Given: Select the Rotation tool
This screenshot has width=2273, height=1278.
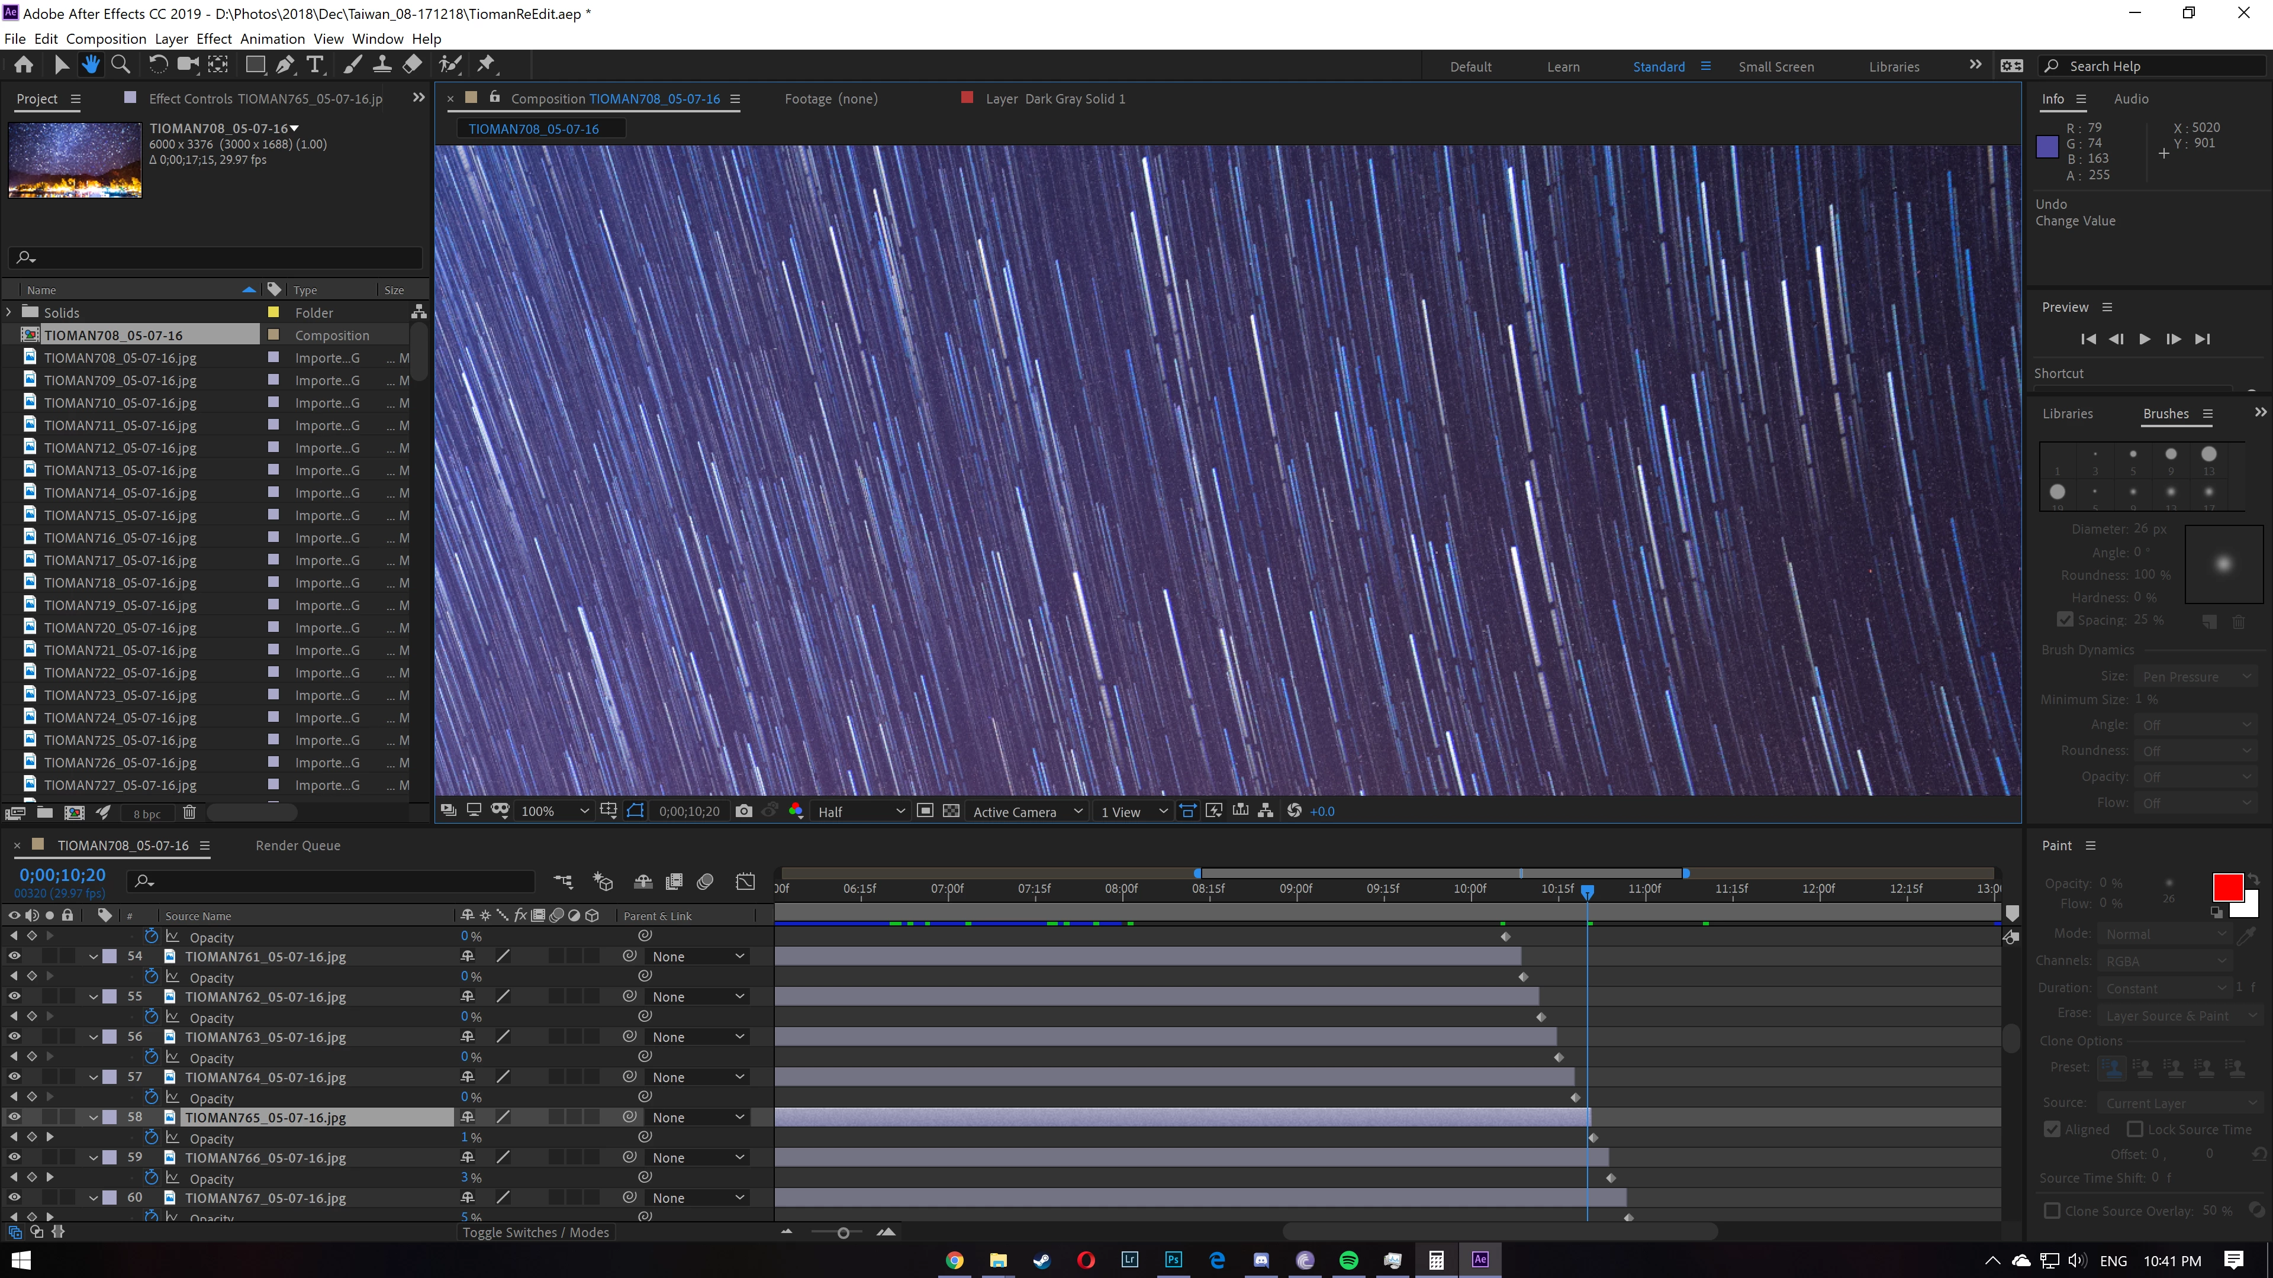Looking at the screenshot, I should point(157,64).
